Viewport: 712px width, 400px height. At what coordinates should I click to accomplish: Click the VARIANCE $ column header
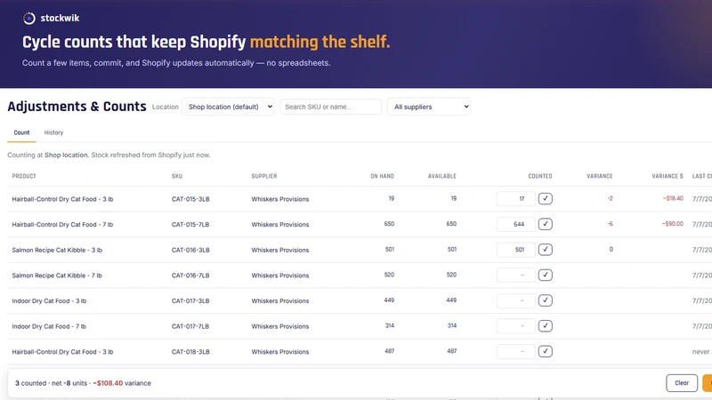[667, 176]
